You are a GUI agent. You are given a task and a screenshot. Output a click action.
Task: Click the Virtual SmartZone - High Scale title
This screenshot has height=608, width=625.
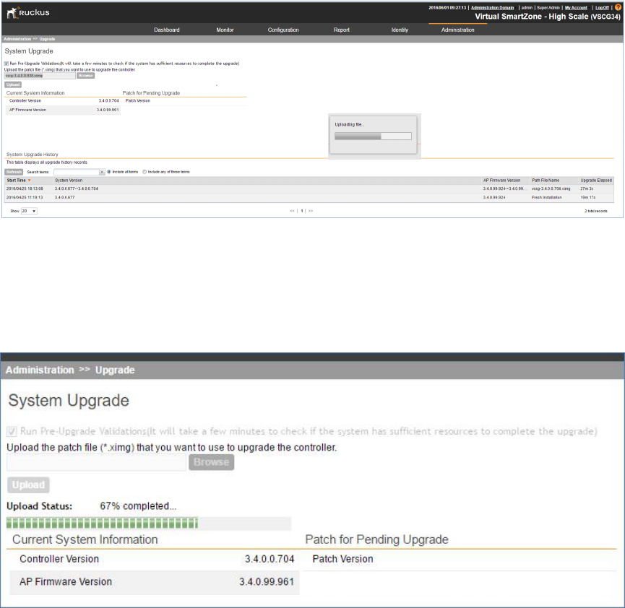547,17
